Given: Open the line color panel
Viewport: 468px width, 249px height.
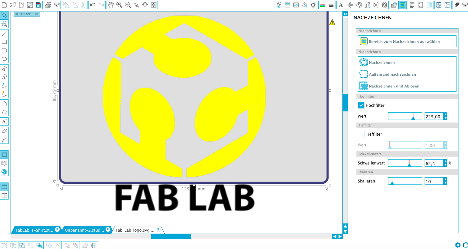Looking at the screenshot, I should point(323,5).
